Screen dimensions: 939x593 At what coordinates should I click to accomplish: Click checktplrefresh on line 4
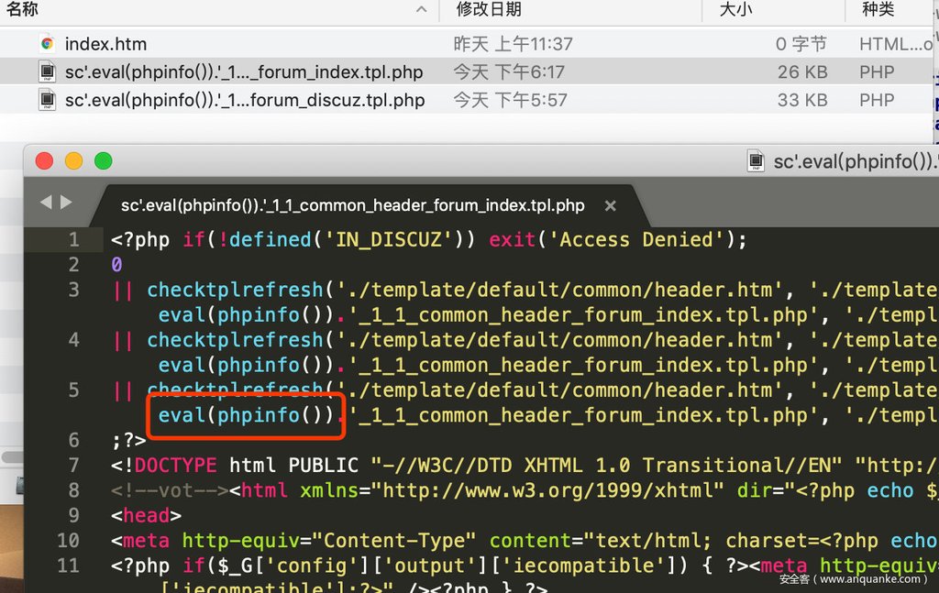[235, 340]
